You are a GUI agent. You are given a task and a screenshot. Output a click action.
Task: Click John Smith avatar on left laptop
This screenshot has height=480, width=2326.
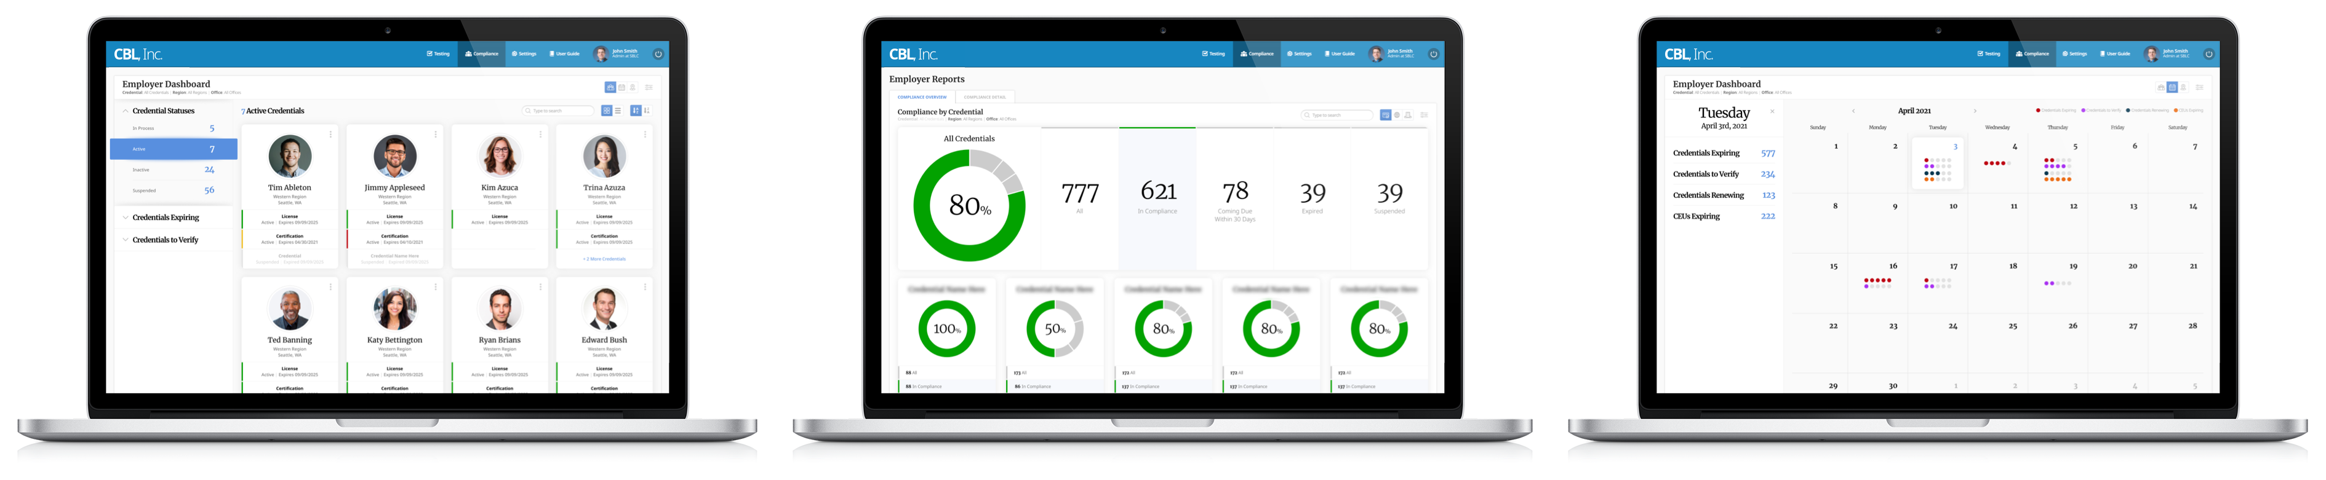point(601,54)
